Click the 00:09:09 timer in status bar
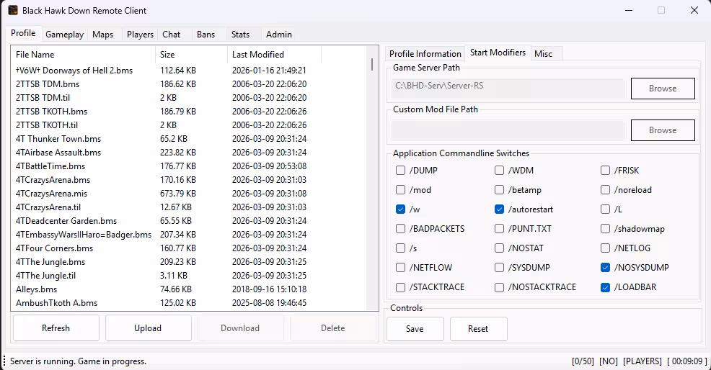Viewport: 711px width, 370px height. click(x=686, y=361)
